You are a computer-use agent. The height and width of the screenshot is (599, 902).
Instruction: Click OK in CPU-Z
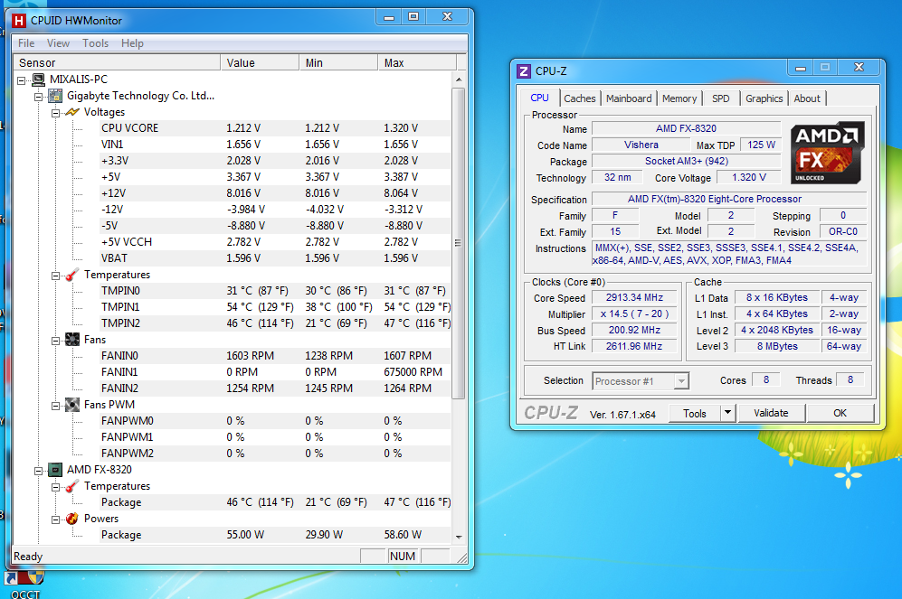[x=840, y=413]
